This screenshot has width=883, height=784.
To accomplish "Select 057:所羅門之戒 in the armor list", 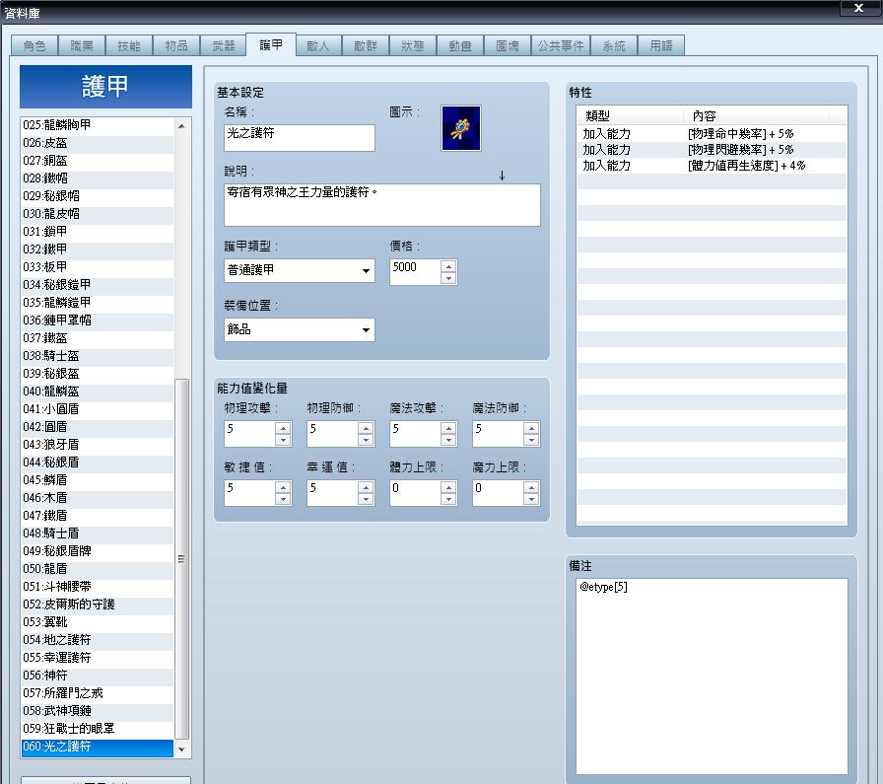I will point(98,693).
